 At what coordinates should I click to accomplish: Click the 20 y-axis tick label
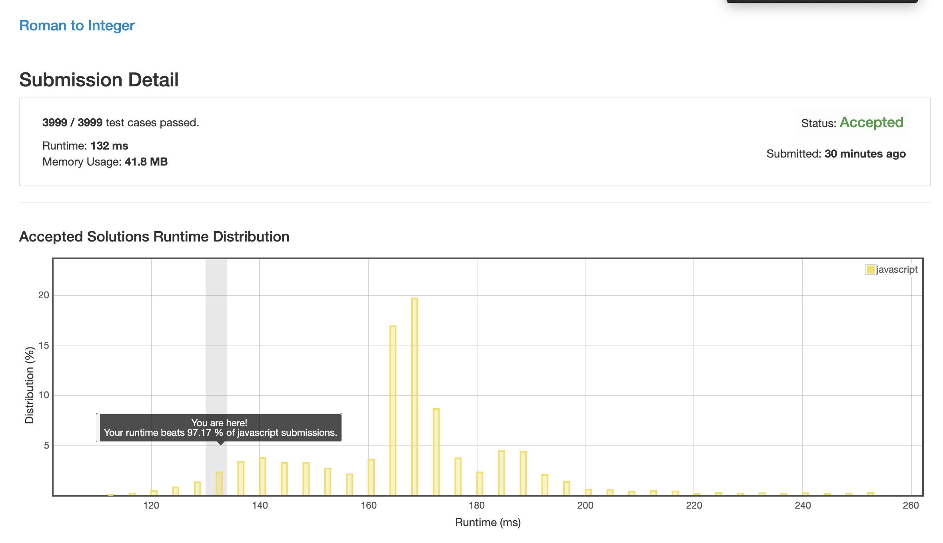click(x=44, y=295)
